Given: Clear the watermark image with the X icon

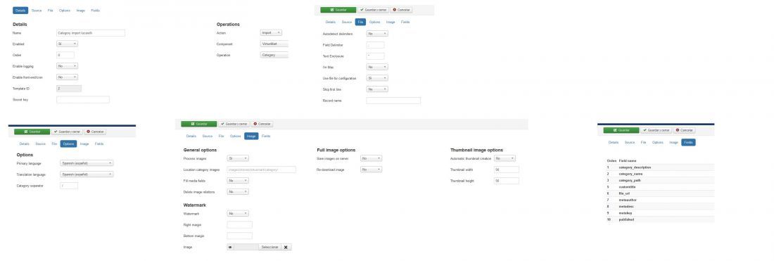Looking at the screenshot, I should click(x=286, y=247).
